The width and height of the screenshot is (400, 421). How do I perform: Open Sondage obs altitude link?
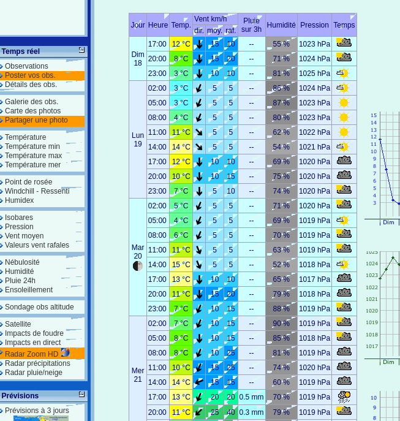click(39, 307)
